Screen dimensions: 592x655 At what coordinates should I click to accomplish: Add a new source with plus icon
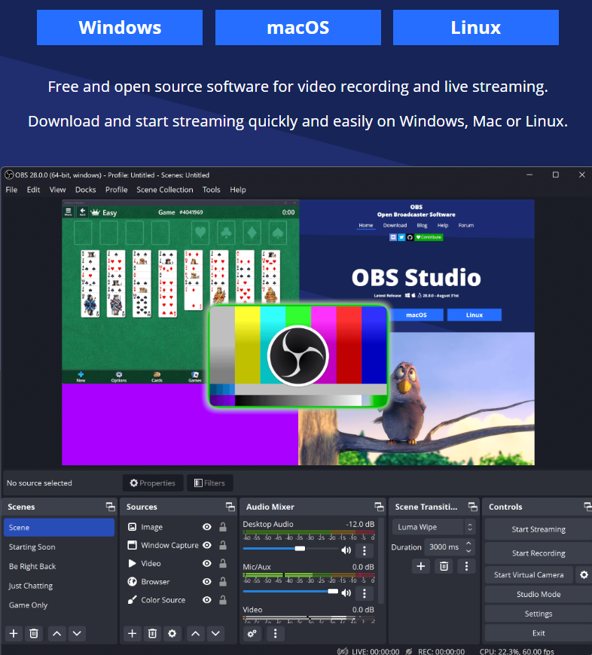coord(132,634)
